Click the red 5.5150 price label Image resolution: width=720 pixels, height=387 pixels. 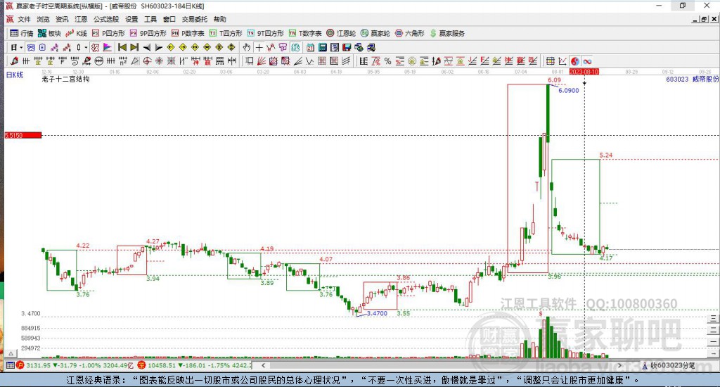14,134
